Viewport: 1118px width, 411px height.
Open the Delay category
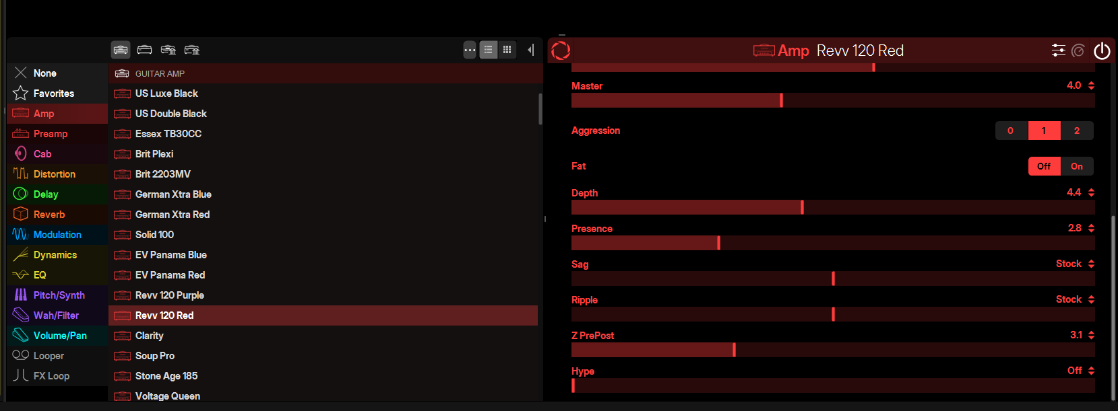point(46,194)
